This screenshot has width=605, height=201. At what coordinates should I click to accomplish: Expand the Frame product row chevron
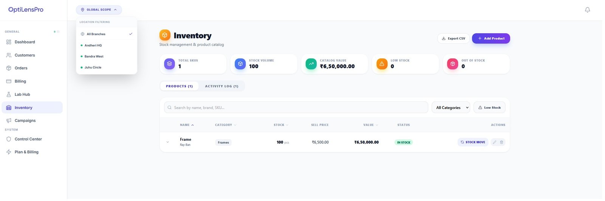(x=168, y=142)
